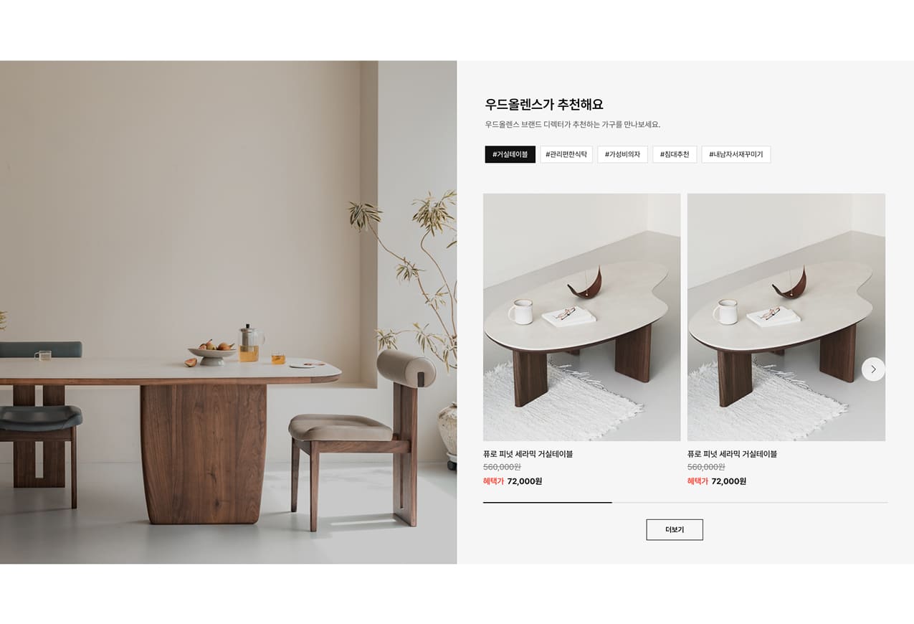Choose the #침대추천 tag
Screen dimensions: 914x624
pyautogui.click(x=675, y=154)
